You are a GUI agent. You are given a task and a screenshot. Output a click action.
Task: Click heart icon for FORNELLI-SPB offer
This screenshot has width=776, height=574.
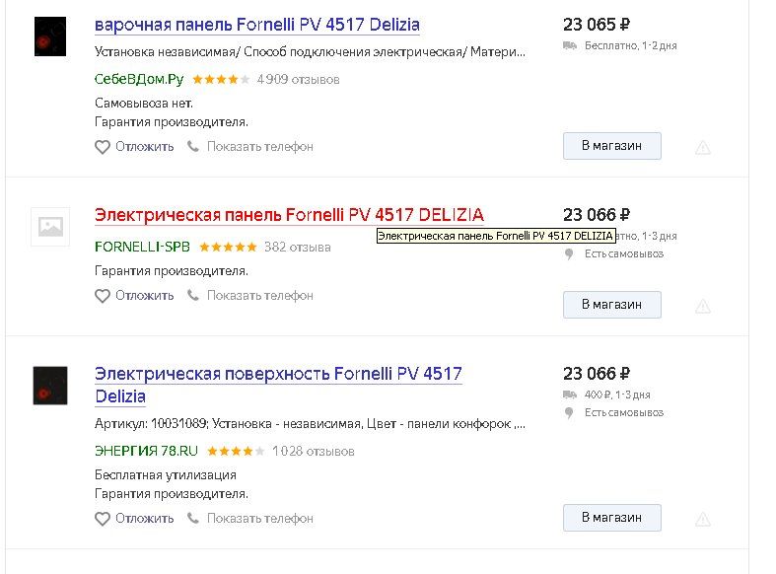[x=103, y=296]
